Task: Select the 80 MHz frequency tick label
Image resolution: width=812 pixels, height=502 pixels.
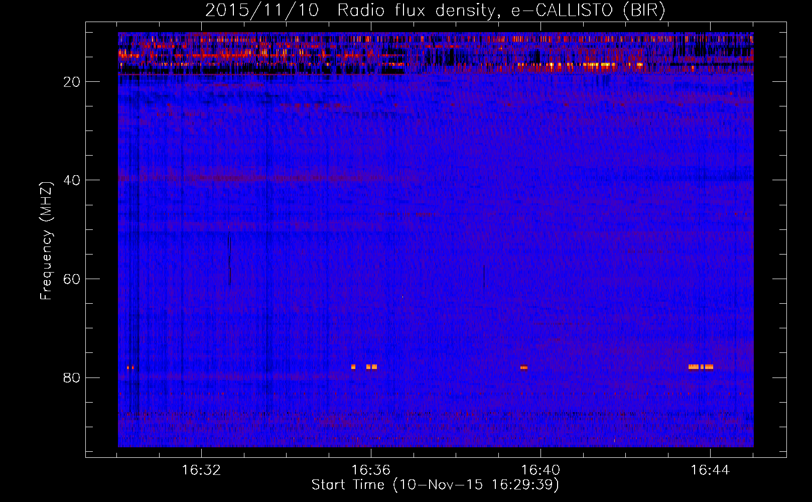Action: [x=72, y=378]
